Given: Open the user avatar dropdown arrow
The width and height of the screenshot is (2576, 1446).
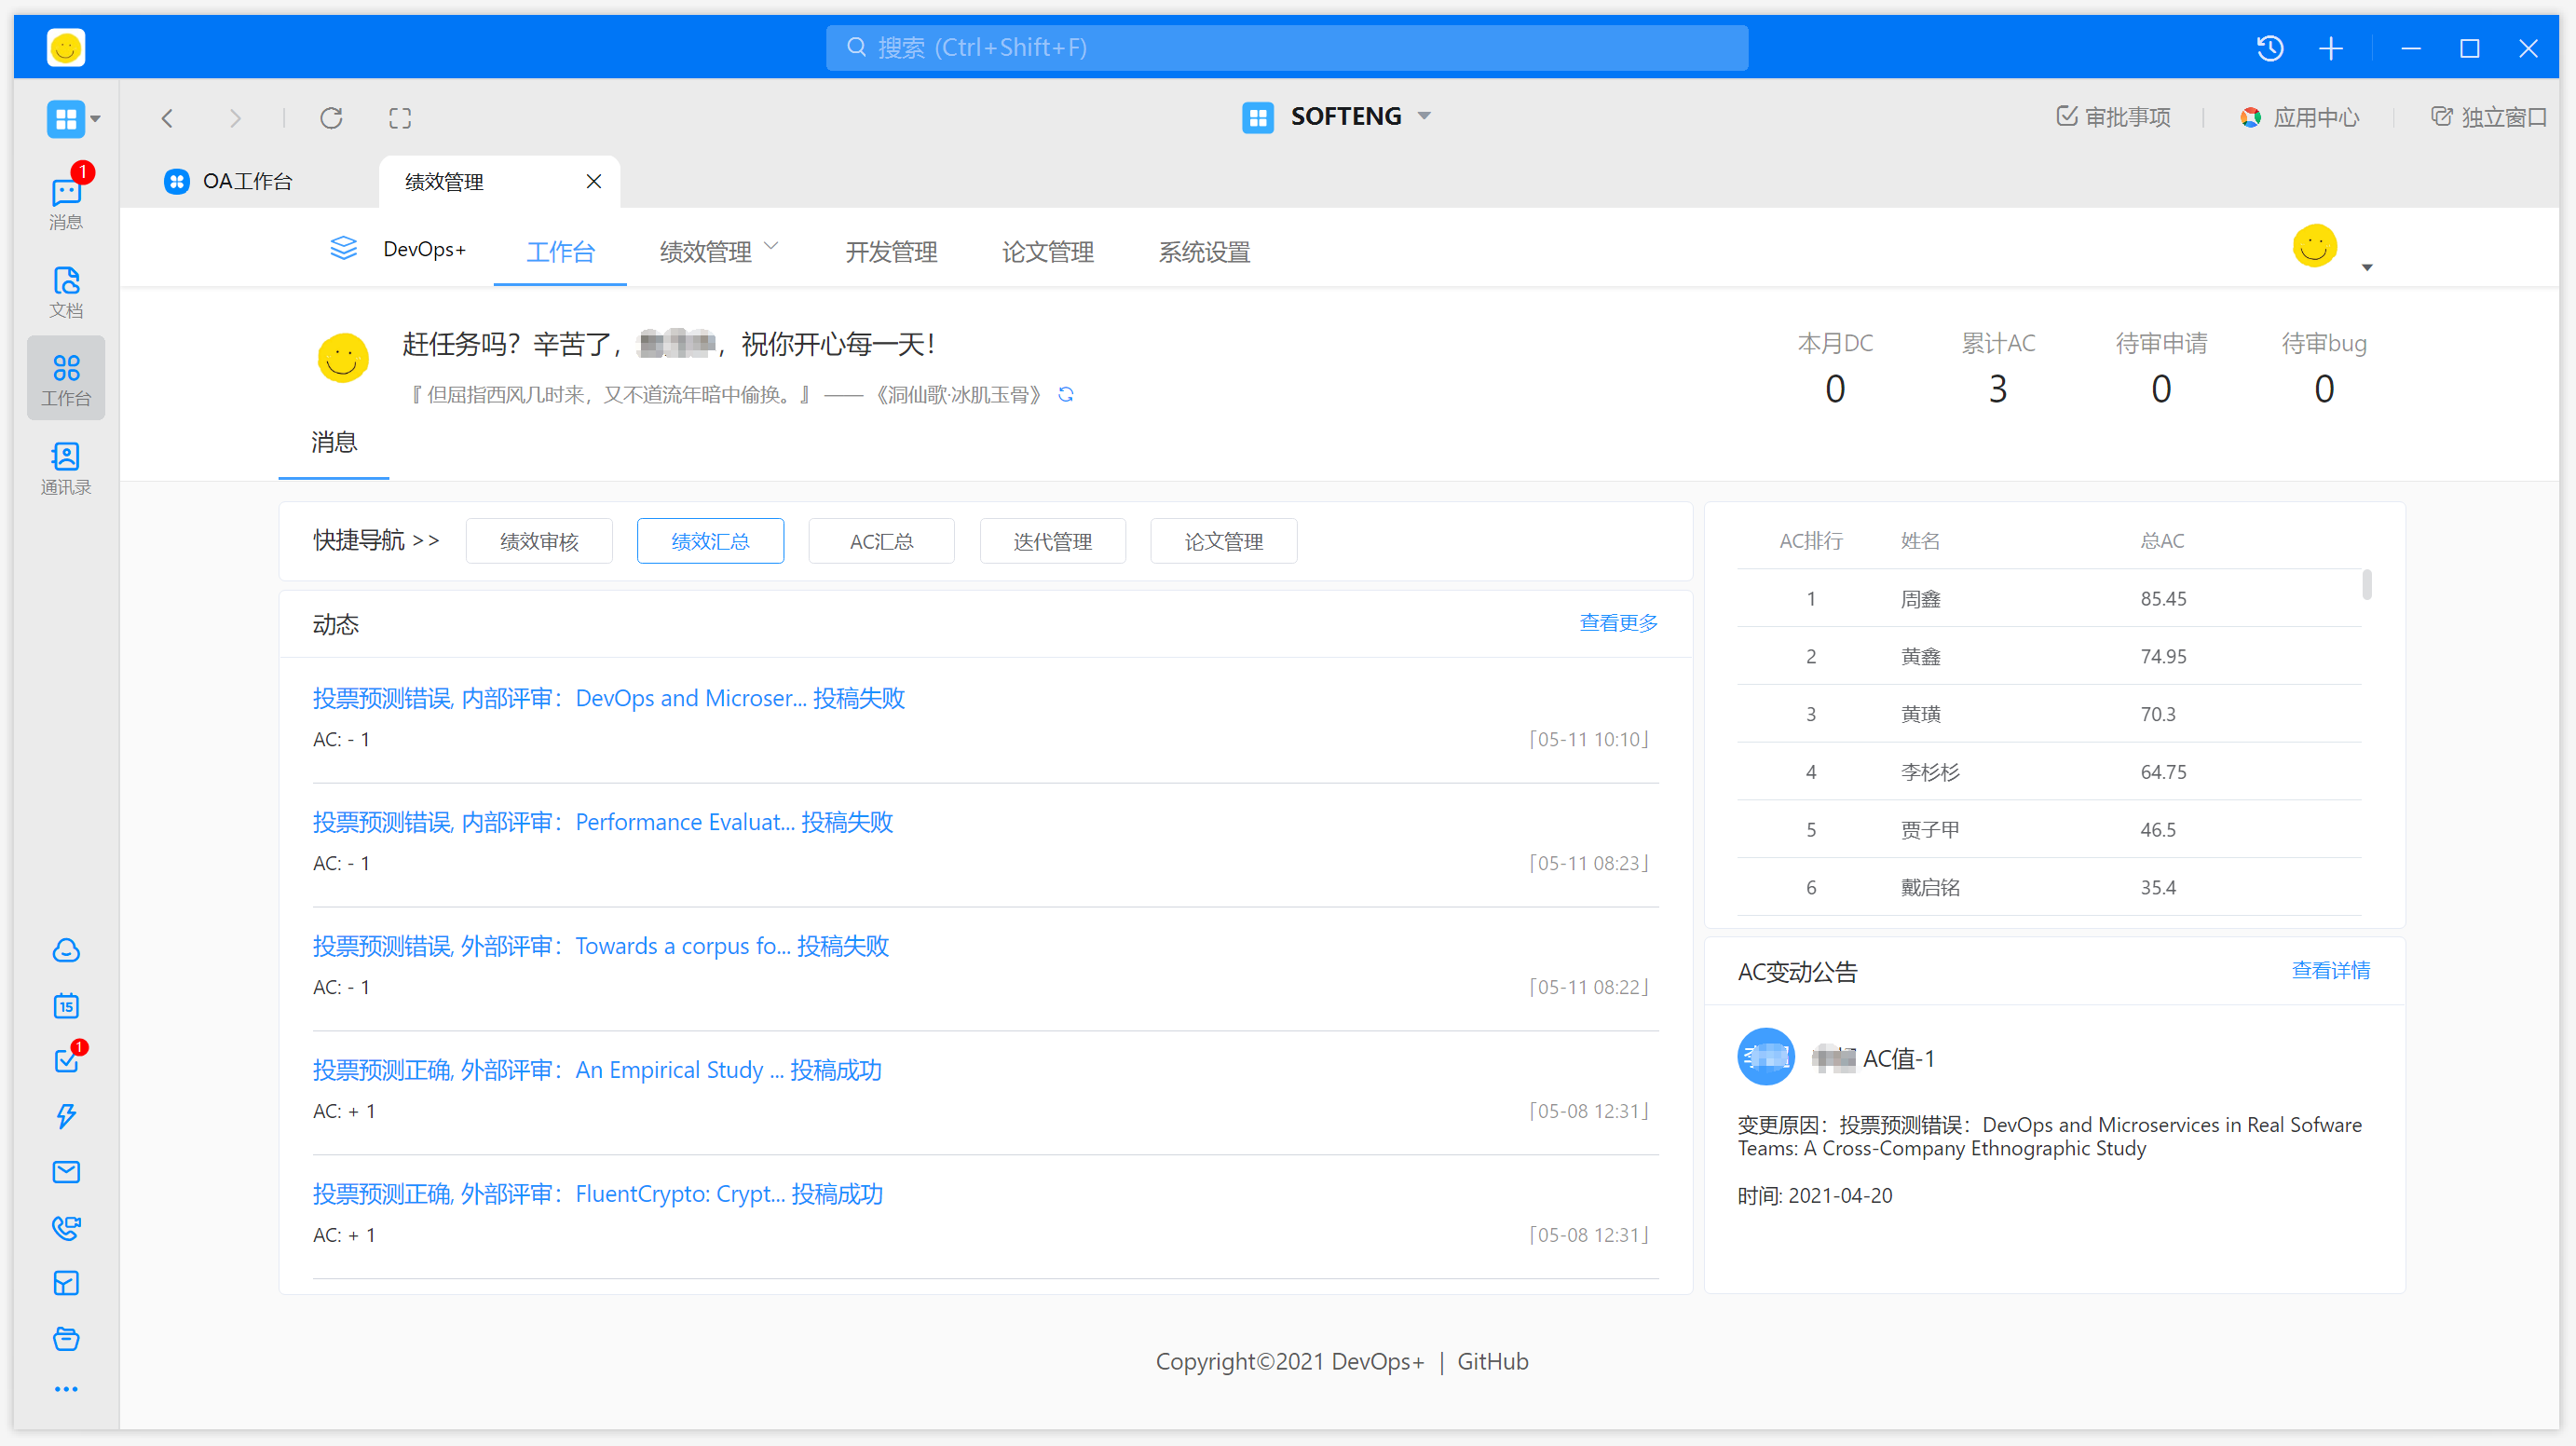Looking at the screenshot, I should pos(2366,267).
